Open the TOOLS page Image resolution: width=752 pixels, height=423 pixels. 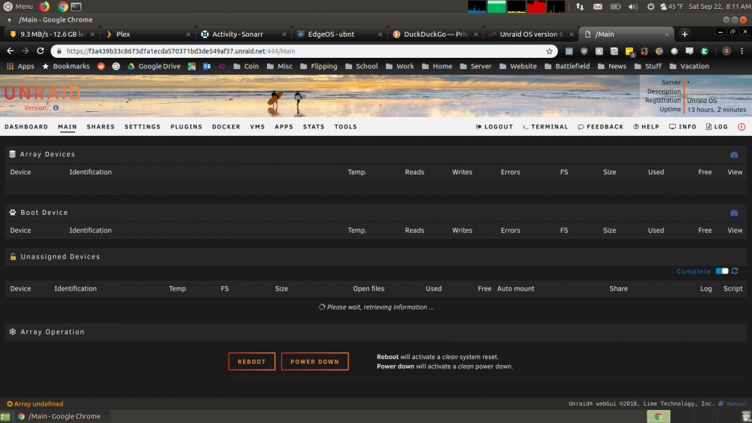346,127
